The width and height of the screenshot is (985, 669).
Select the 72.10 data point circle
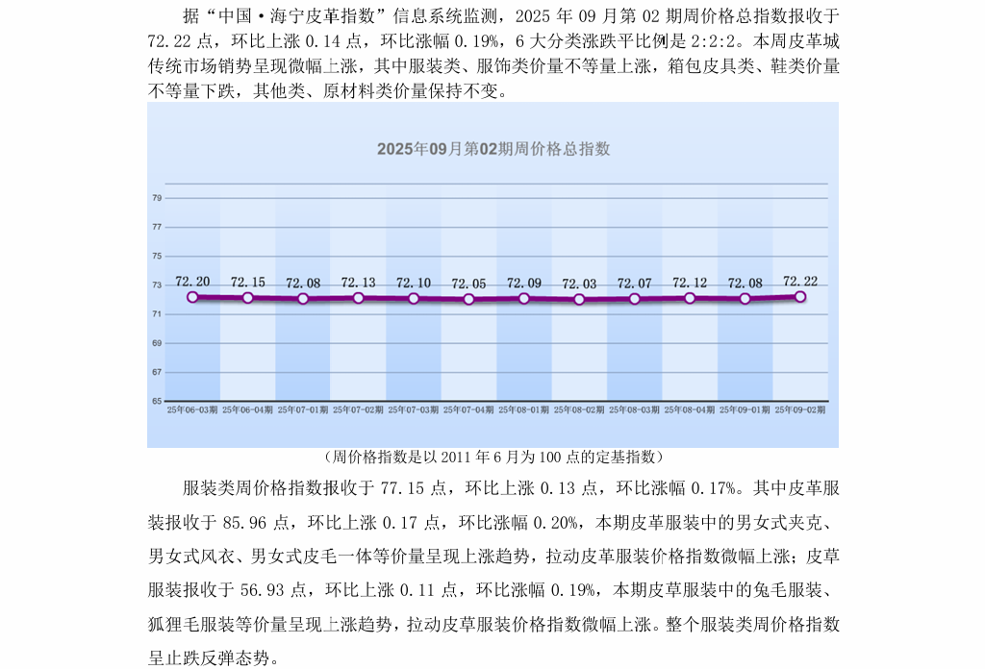pyautogui.click(x=414, y=299)
